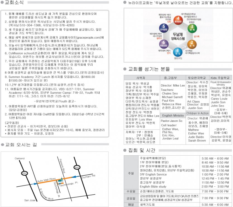This screenshot has height=207, width=233.
Task: Click the Auto Mall Pkwy street label
Action: point(47,180)
